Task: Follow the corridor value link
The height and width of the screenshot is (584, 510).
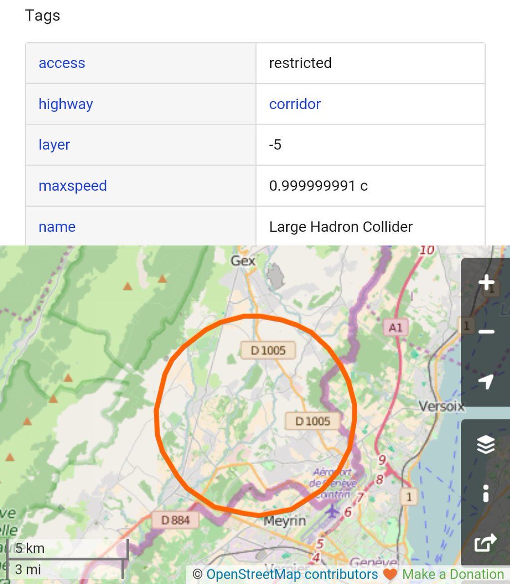Action: pyautogui.click(x=295, y=104)
